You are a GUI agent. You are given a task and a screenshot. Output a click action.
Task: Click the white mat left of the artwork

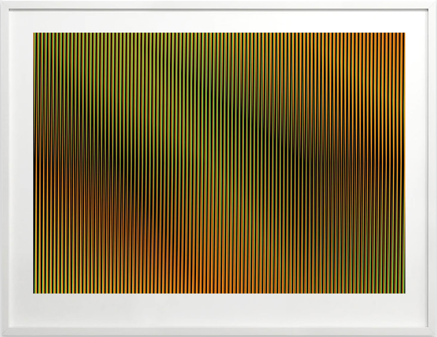click(x=21, y=164)
